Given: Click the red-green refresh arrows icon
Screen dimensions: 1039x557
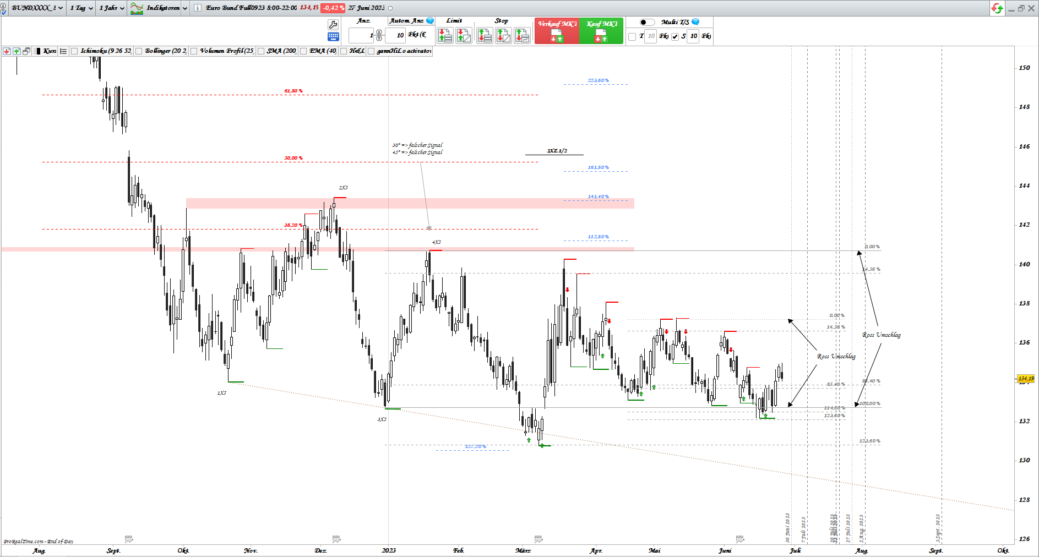Looking at the screenshot, I should tap(997, 8).
